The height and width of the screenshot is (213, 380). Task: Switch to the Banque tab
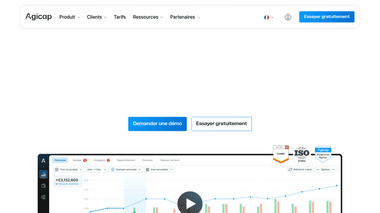click(78, 160)
